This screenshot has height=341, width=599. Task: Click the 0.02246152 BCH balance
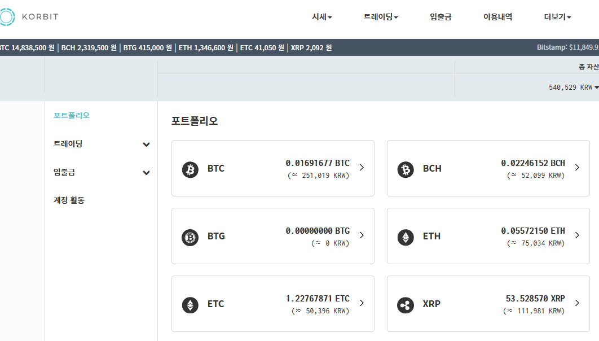click(x=533, y=163)
